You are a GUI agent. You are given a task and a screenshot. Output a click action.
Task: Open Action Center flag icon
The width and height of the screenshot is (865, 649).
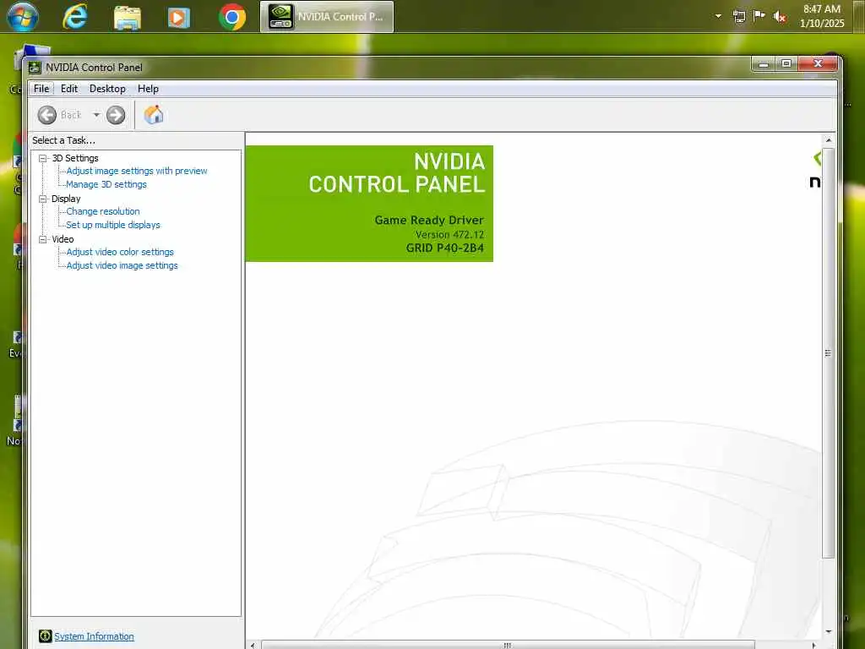(x=759, y=16)
